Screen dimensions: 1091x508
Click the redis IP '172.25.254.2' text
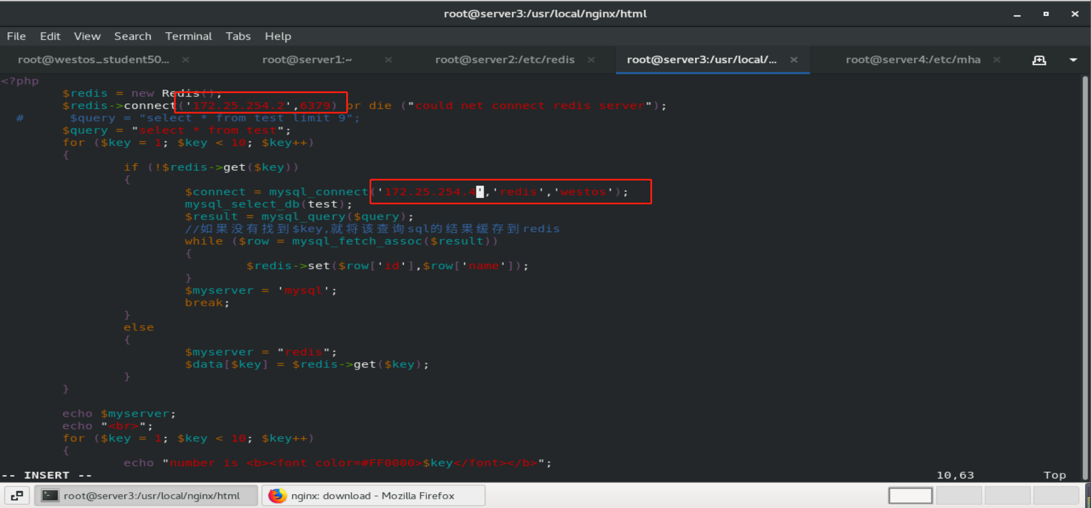click(x=238, y=106)
